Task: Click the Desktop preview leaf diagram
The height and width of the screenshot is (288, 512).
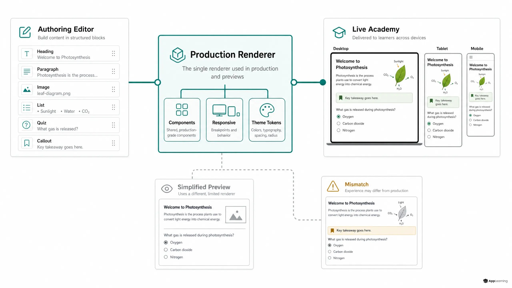Action: click(x=399, y=75)
